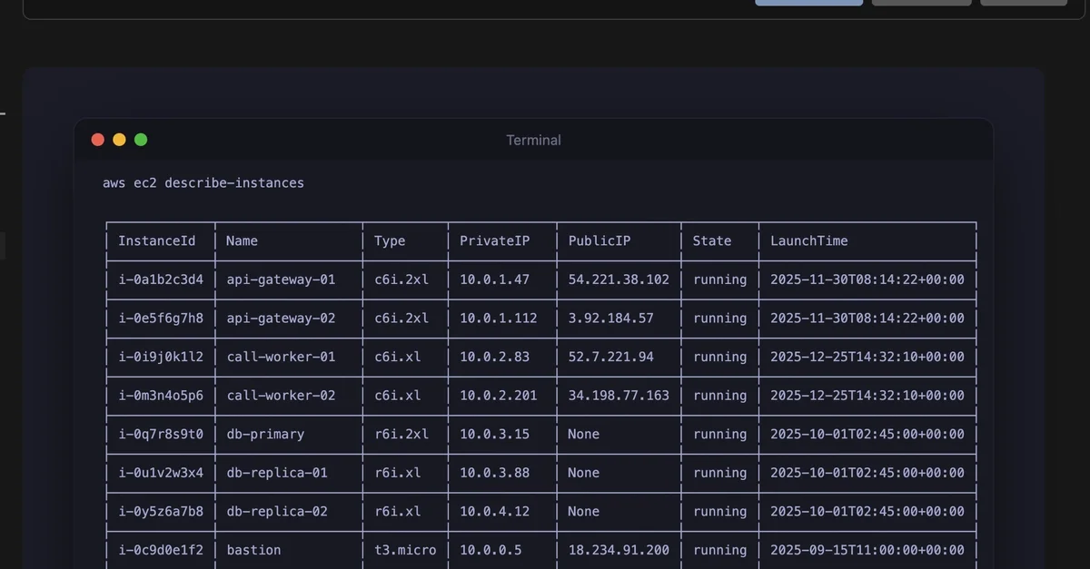Click the Name column header
This screenshot has height=569, width=1090.
241,240
